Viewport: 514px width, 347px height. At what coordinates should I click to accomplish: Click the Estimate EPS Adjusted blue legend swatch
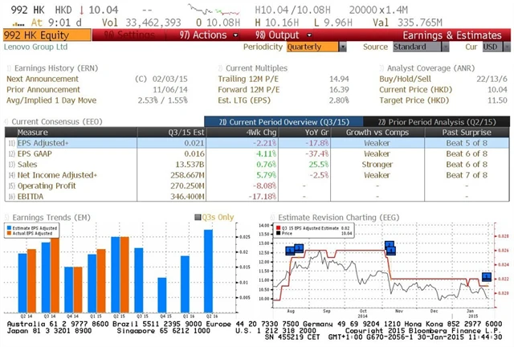pyautogui.click(x=10, y=228)
